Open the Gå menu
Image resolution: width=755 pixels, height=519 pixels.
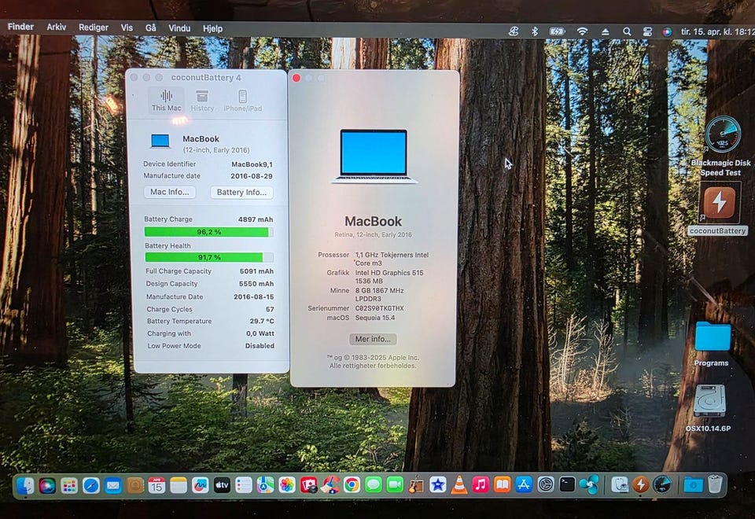151,28
